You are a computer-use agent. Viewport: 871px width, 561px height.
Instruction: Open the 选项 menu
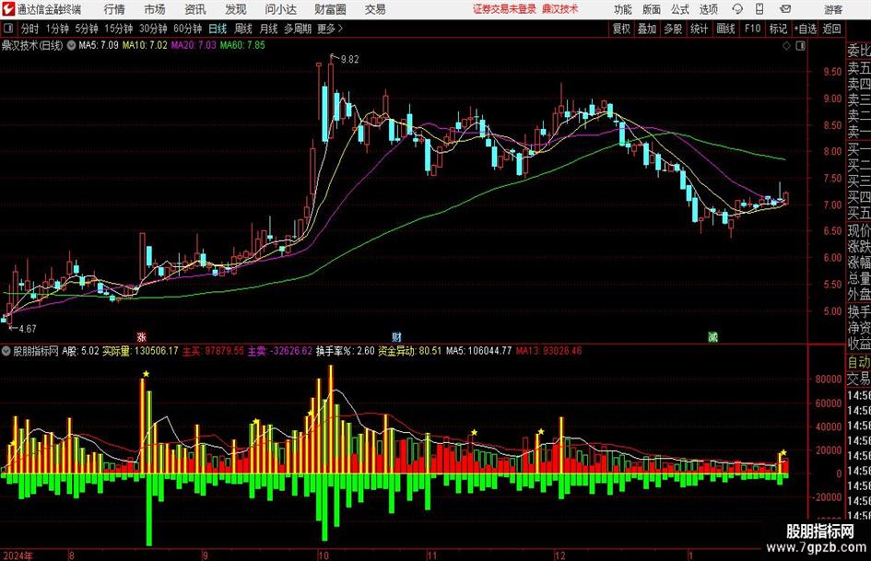[708, 9]
